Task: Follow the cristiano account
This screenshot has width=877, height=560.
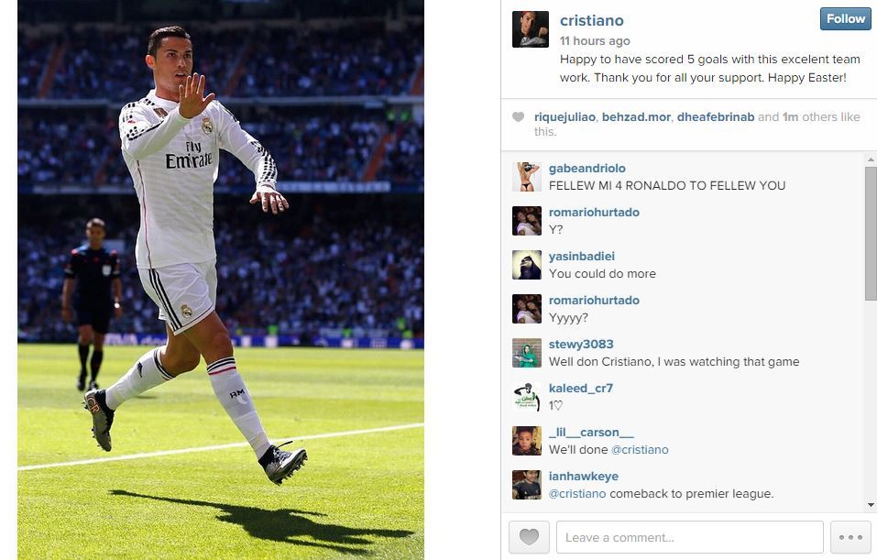Action: pyautogui.click(x=845, y=18)
